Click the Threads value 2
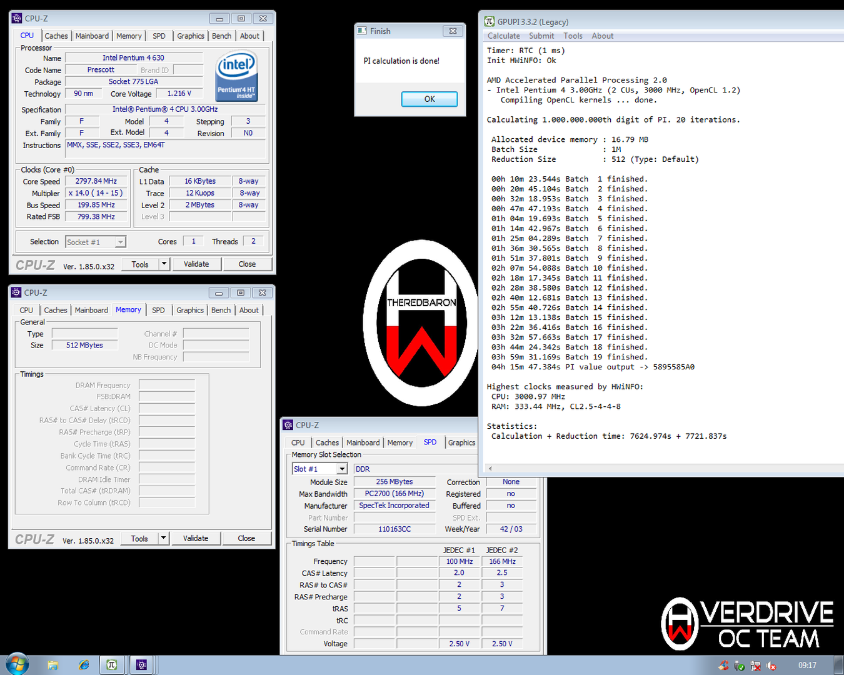 coord(253,241)
